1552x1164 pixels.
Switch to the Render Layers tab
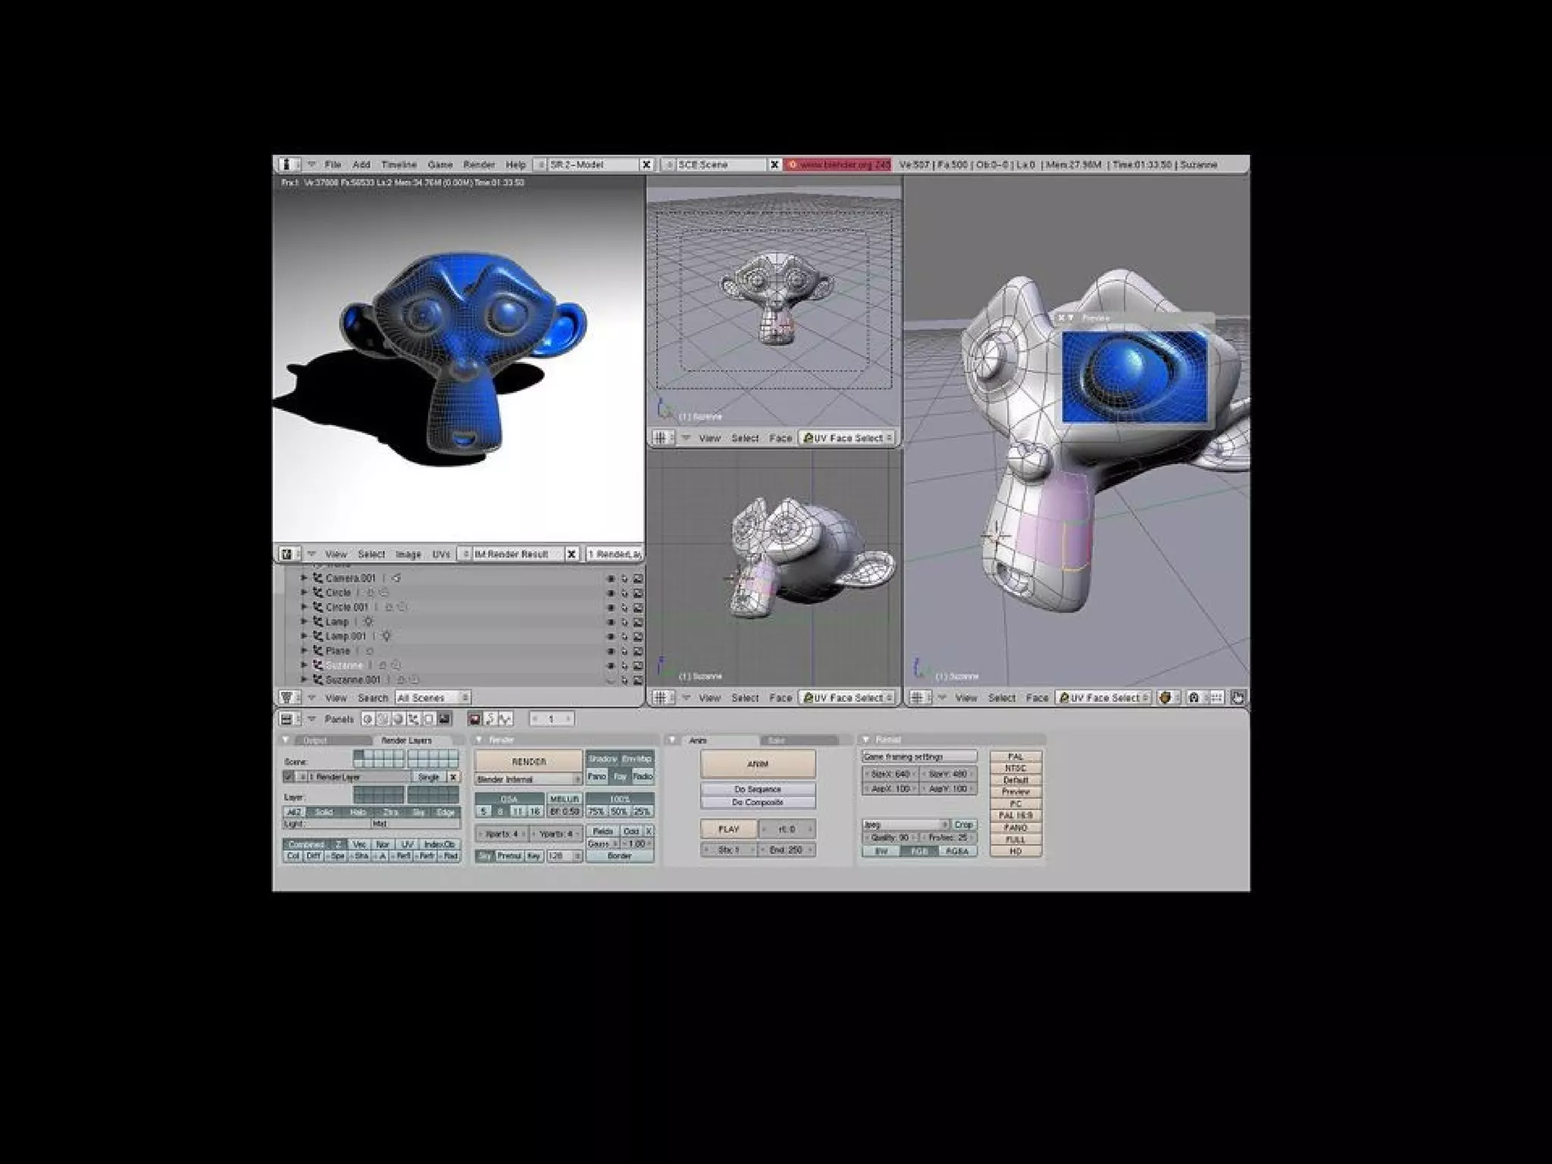406,740
